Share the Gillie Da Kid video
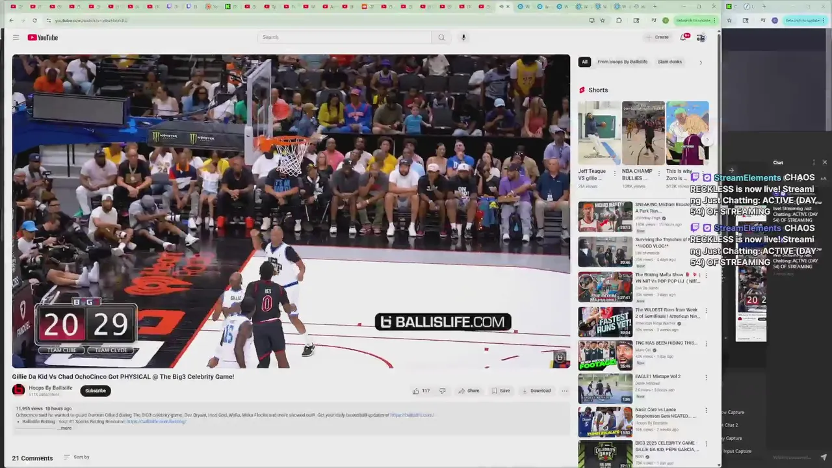 [x=469, y=391]
